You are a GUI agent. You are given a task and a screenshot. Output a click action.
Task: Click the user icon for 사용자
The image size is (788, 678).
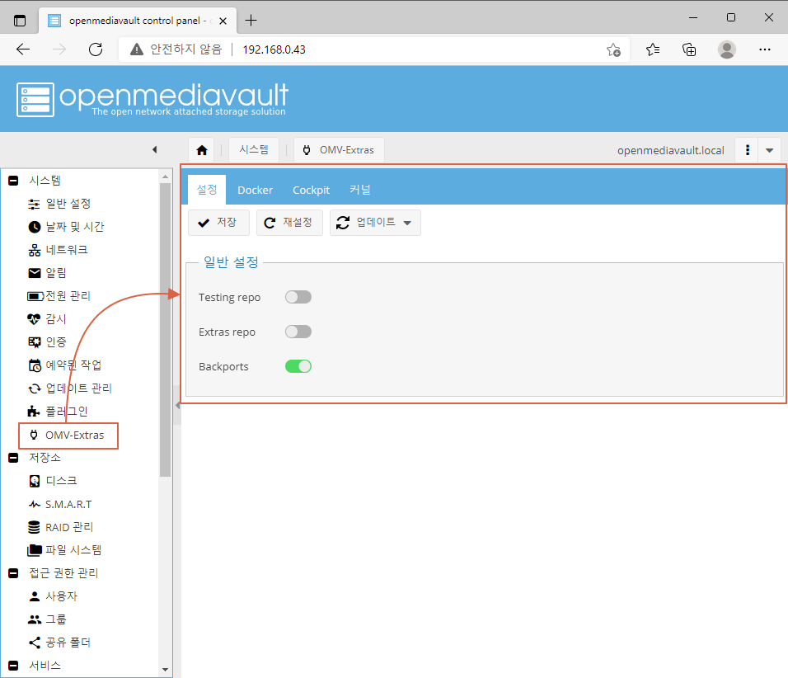click(x=34, y=596)
